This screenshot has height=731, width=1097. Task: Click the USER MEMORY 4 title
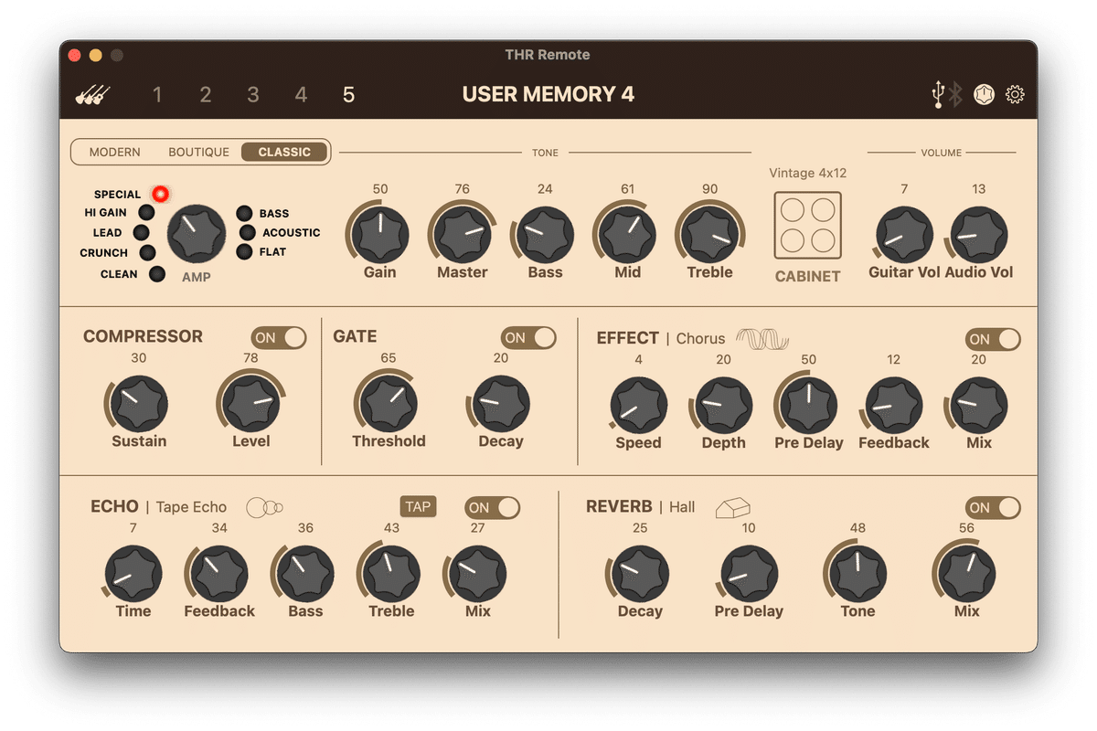548,94
